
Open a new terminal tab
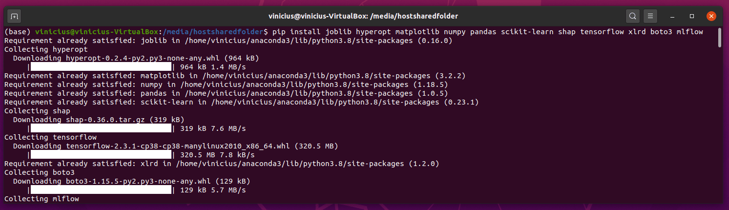click(15, 16)
